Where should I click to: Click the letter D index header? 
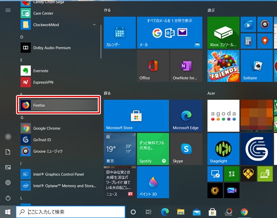pos(22,37)
